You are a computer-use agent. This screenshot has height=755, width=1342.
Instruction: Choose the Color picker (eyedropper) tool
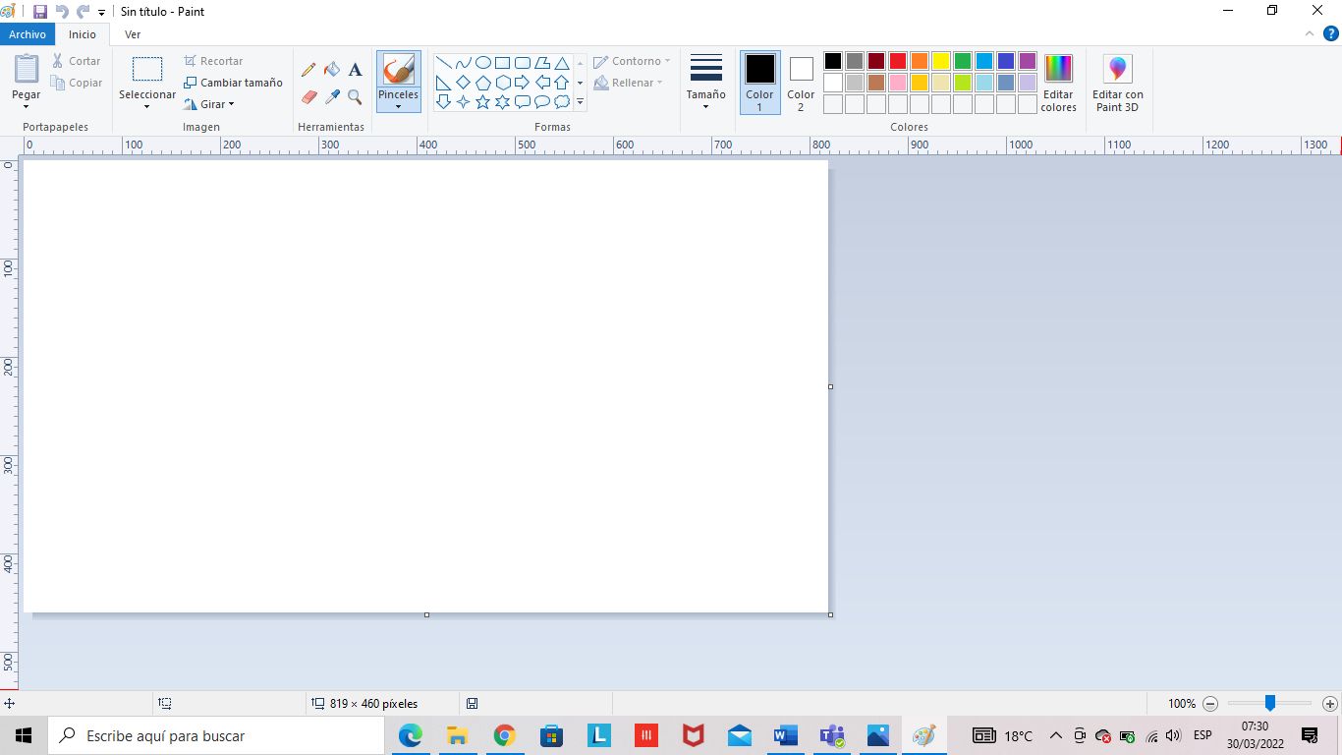pyautogui.click(x=331, y=96)
